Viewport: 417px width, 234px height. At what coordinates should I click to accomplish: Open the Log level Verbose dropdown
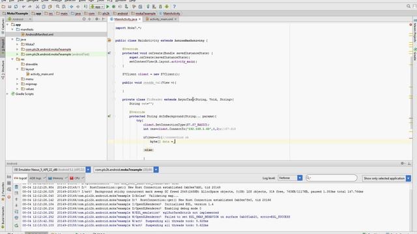coord(300,178)
